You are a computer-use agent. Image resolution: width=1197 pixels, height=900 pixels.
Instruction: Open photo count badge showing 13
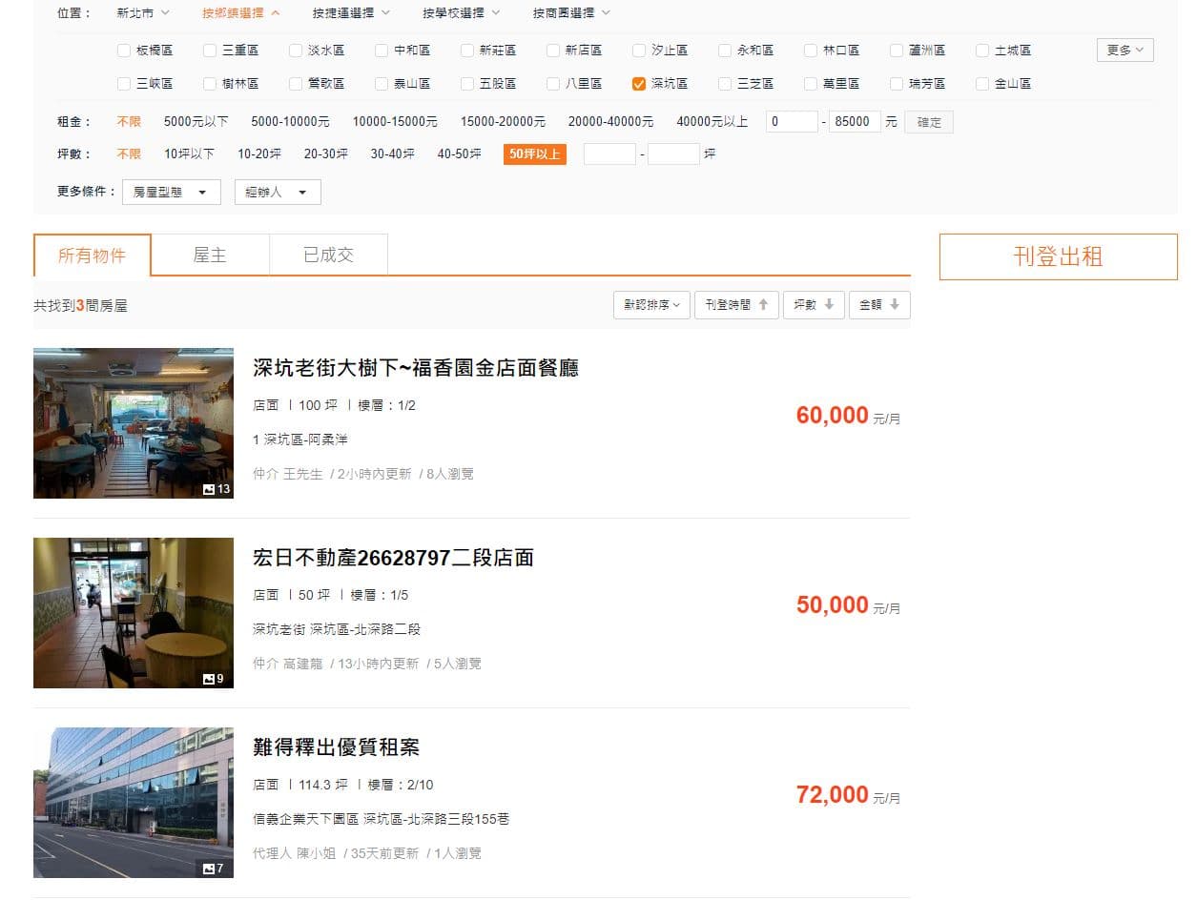(217, 489)
